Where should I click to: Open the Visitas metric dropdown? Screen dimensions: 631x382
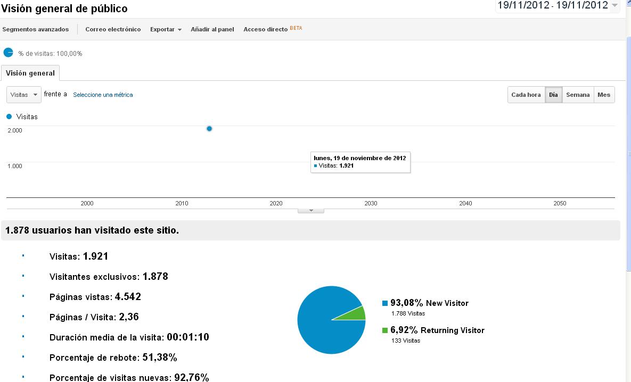[x=24, y=95]
